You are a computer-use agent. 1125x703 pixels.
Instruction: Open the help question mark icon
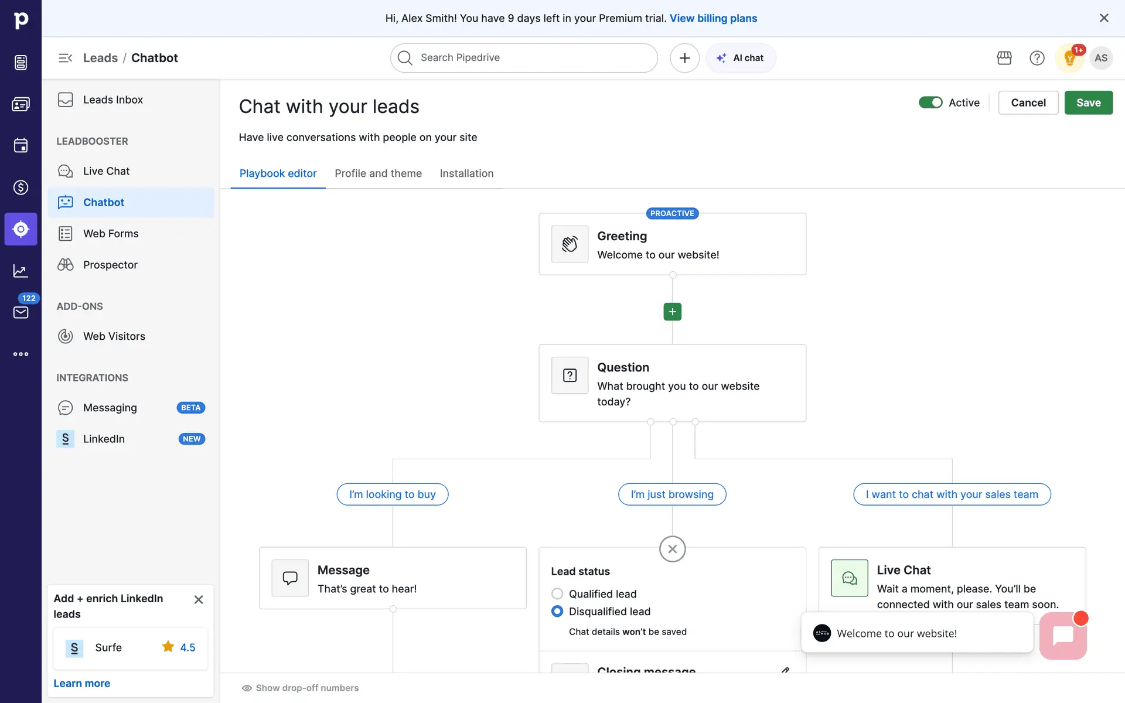[1037, 58]
